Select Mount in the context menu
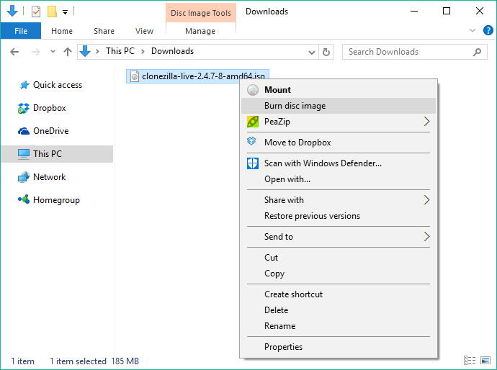Screen dimensions: 497x370 [x=277, y=90]
